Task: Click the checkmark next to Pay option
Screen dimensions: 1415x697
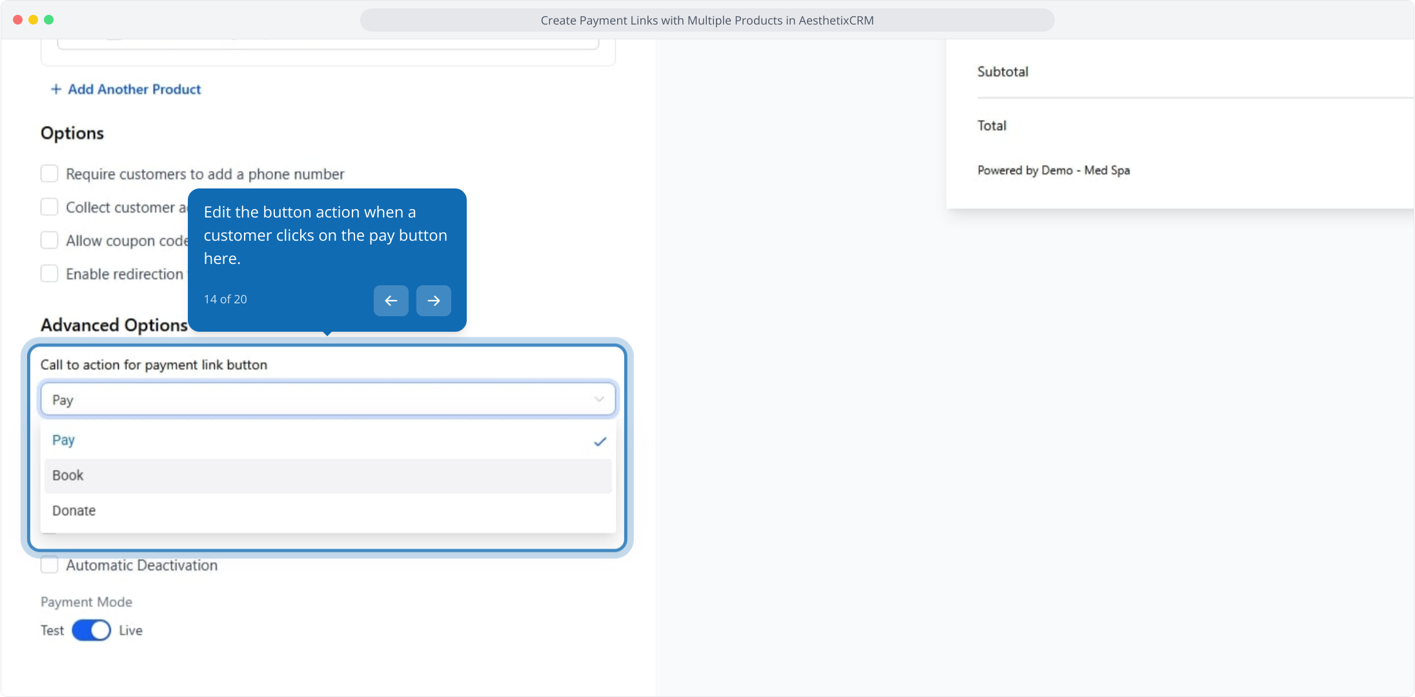Action: [x=600, y=441]
